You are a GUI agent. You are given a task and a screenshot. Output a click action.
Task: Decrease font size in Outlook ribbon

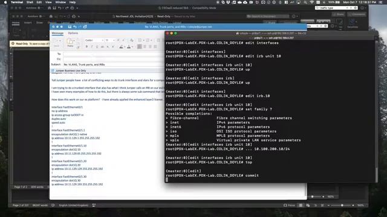pos(123,40)
